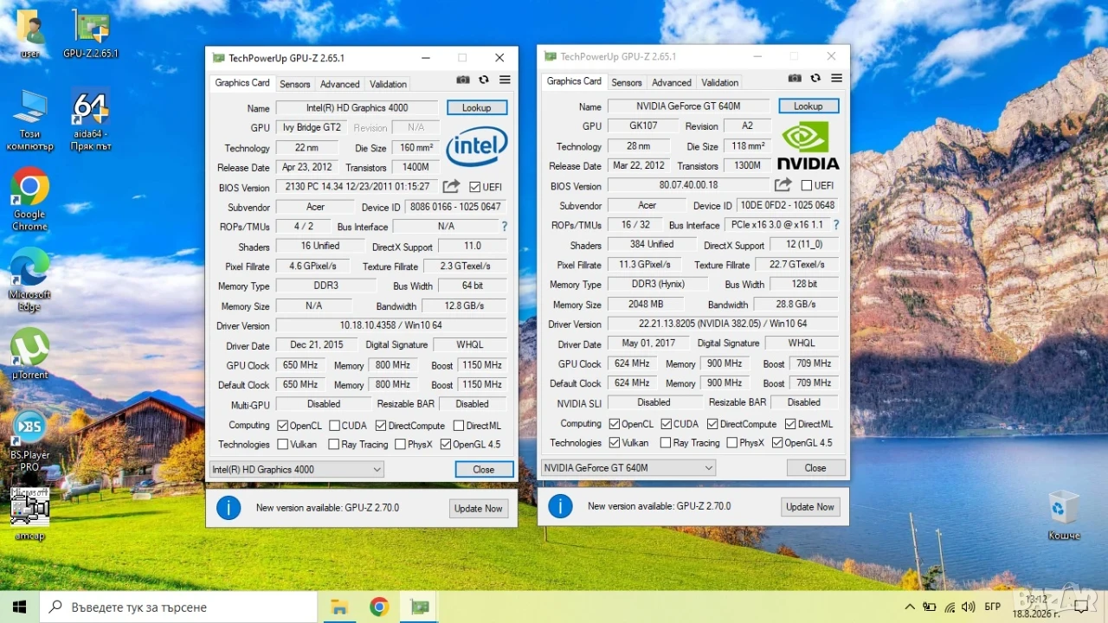
Task: Select Graphics Card tab in NVIDIA window
Action: [x=574, y=81]
